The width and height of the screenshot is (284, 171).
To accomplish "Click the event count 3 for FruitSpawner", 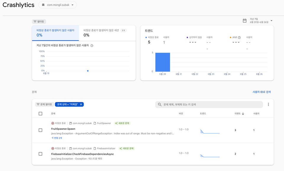I will 235,130.
